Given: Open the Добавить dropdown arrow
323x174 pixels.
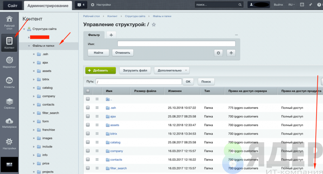Looking at the screenshot, I should point(112,70).
